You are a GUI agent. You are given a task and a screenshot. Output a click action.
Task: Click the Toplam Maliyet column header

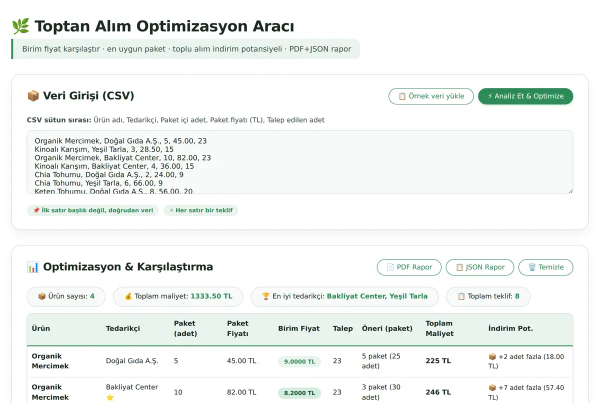(x=440, y=328)
